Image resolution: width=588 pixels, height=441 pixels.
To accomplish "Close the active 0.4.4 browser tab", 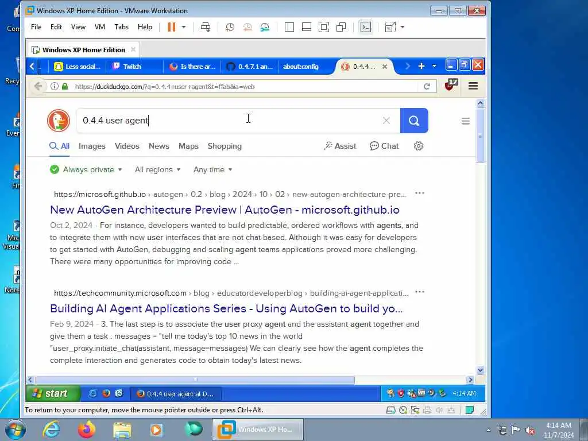I will (384, 67).
